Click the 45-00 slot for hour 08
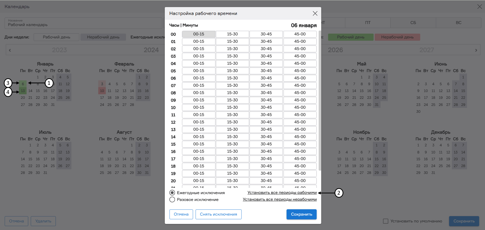 300,93
